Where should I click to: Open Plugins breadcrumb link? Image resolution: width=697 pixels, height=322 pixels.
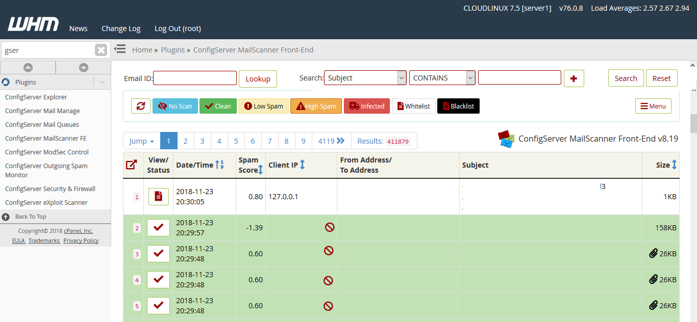[x=172, y=50]
